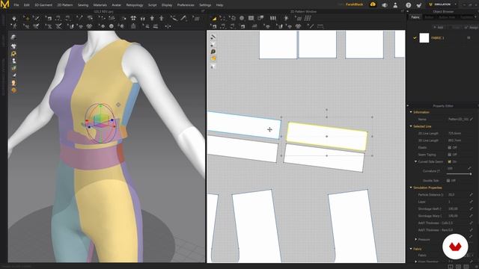Collapse the Fabric section in Property Editor

[x=411, y=249]
